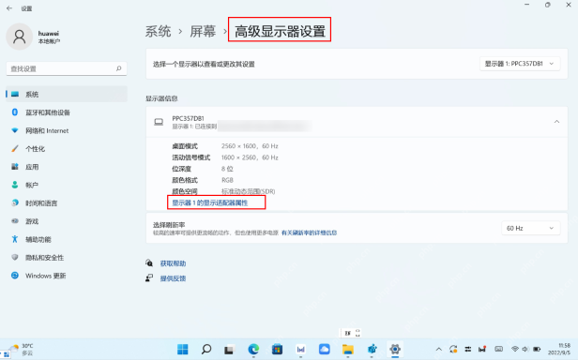Click 2560 × 1600, 60 Hz desktop mode value
Screen dimensions: 578x360
pyautogui.click(x=250, y=146)
